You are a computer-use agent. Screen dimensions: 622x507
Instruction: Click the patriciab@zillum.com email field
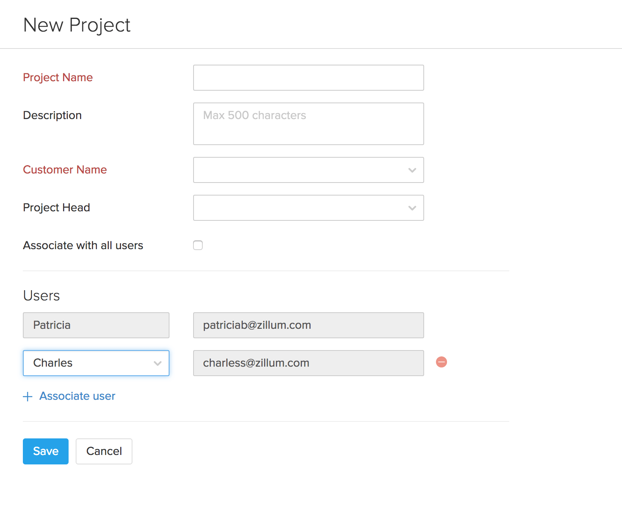308,325
